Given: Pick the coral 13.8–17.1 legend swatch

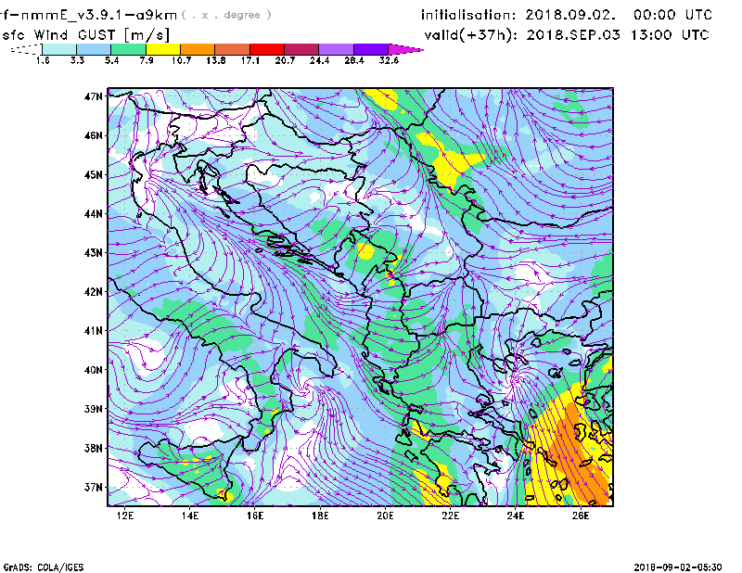Looking at the screenshot, I should pyautogui.click(x=233, y=49).
